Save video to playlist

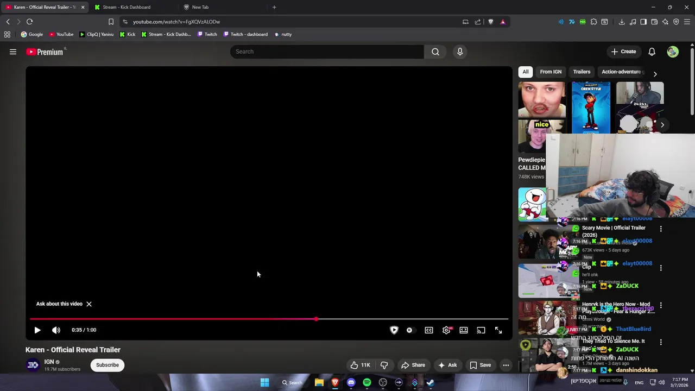pyautogui.click(x=480, y=365)
